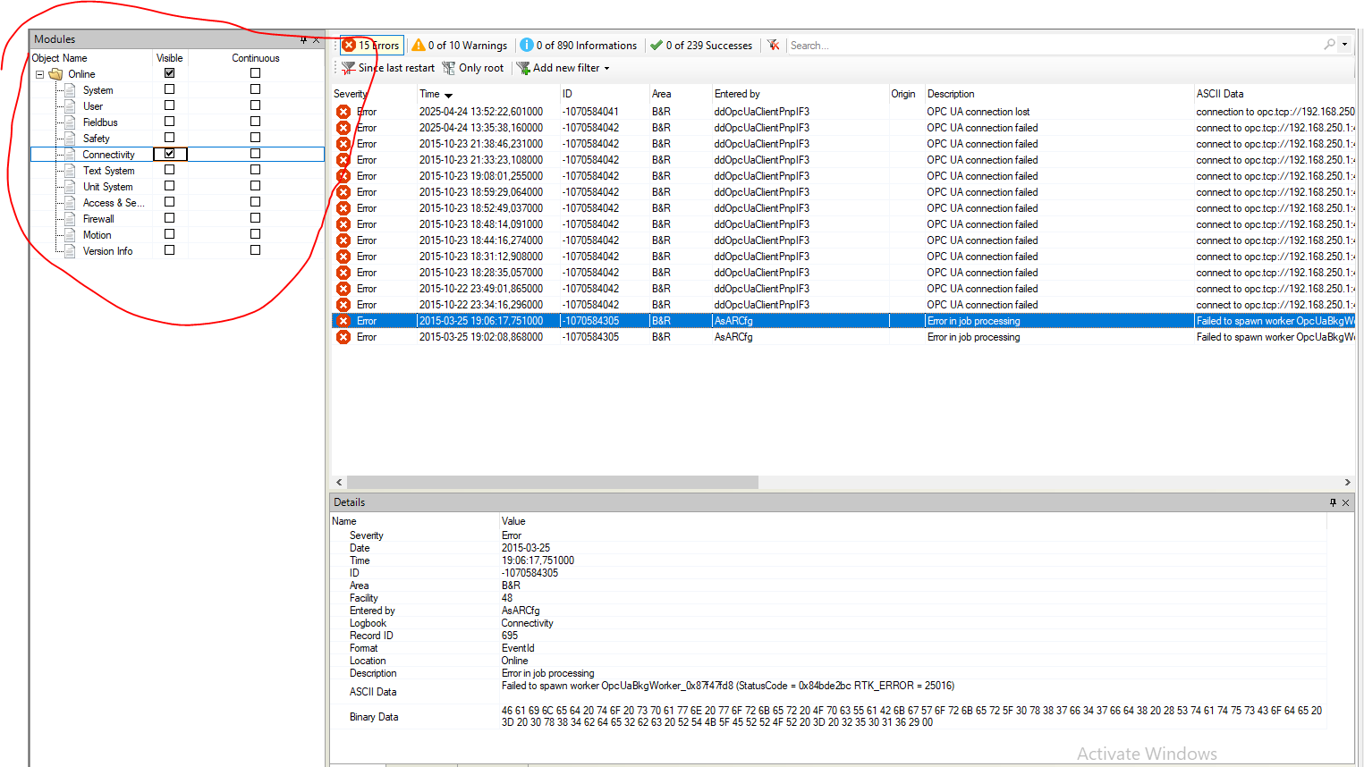Click the System module document icon

coord(70,90)
